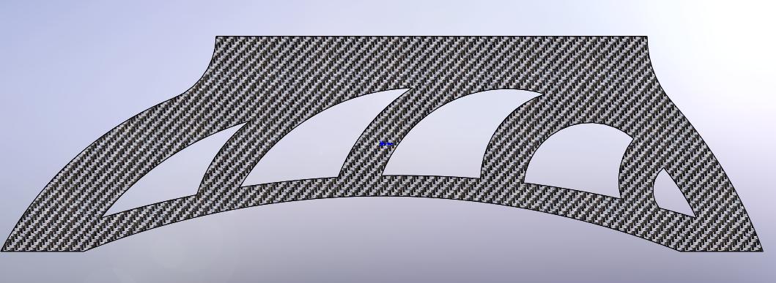Select the flat top edge of the plate

[x=431, y=37]
